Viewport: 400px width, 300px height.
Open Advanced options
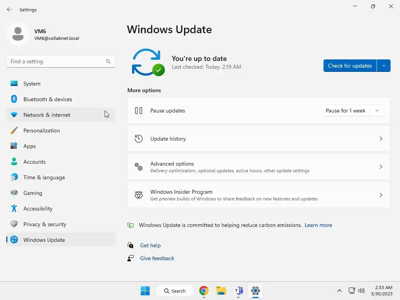click(259, 167)
